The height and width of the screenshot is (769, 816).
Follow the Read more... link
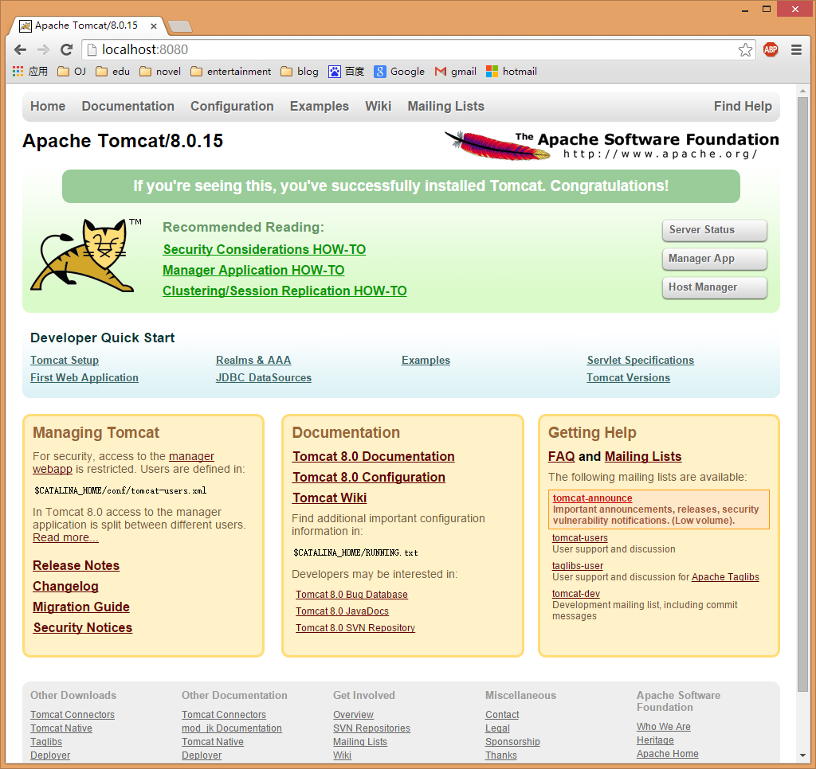click(x=65, y=537)
